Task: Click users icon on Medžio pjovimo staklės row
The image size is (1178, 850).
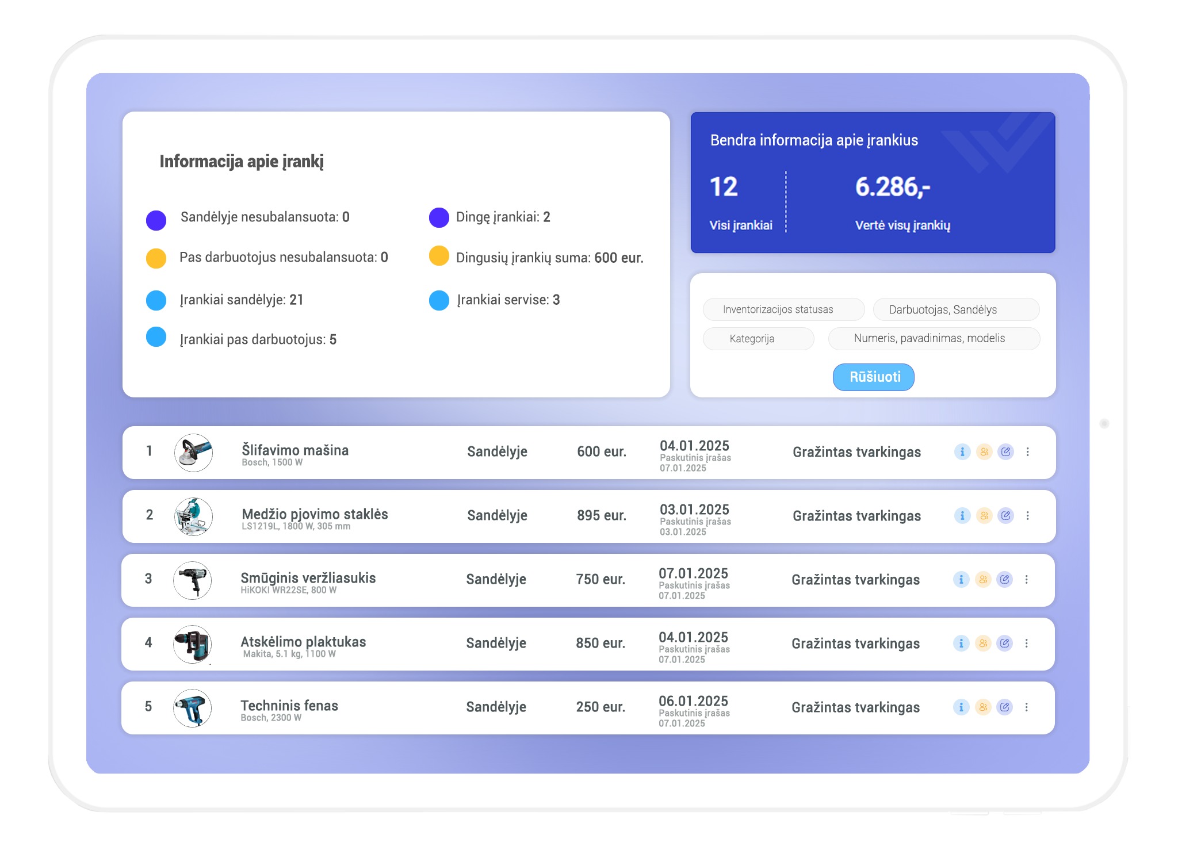Action: (x=984, y=516)
